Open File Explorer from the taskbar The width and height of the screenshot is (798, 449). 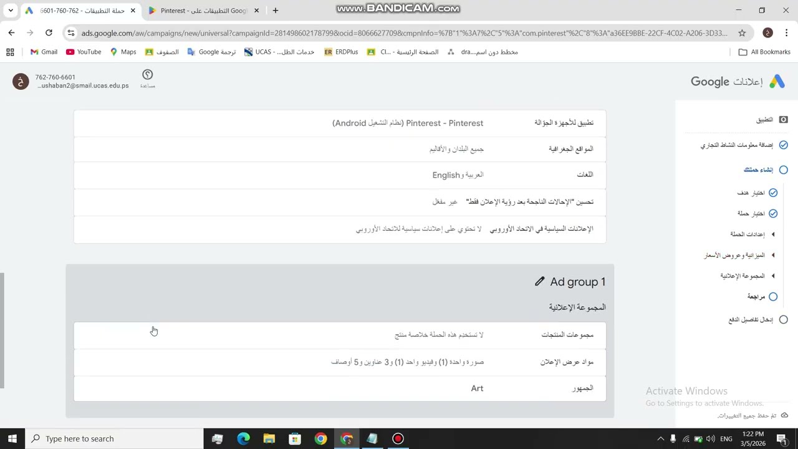[269, 439]
